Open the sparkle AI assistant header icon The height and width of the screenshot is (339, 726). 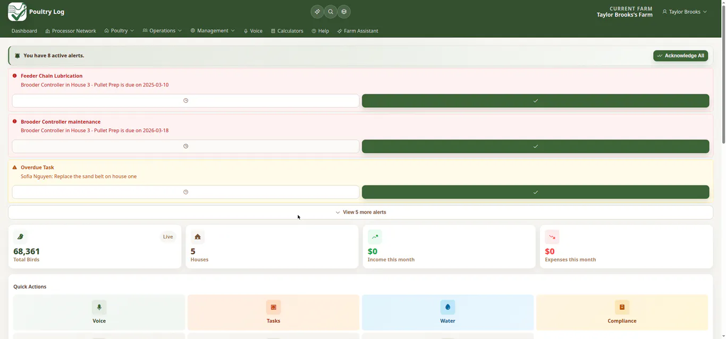(x=317, y=12)
